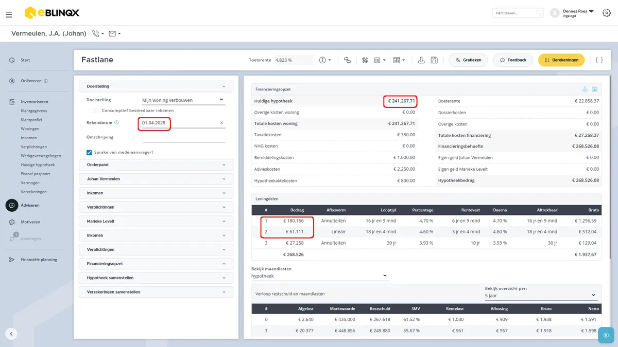Screen dimensions: 618x347
Task: Click the curly braces icon
Action: 599,60
